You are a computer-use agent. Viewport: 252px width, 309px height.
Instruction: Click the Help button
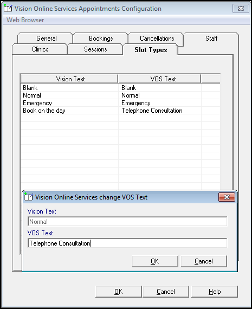215,292
